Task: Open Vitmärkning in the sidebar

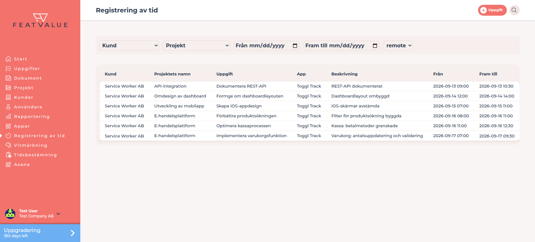Action: [x=30, y=145]
